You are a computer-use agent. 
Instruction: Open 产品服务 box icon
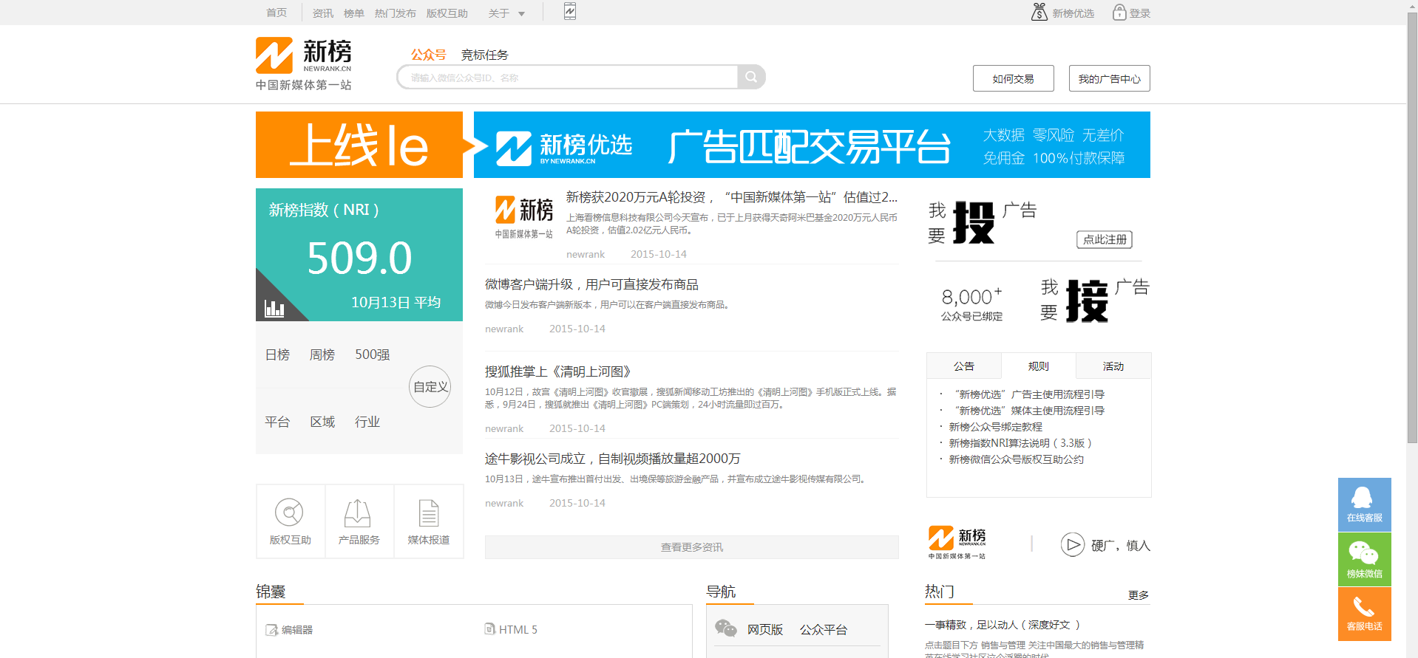pyautogui.click(x=358, y=513)
